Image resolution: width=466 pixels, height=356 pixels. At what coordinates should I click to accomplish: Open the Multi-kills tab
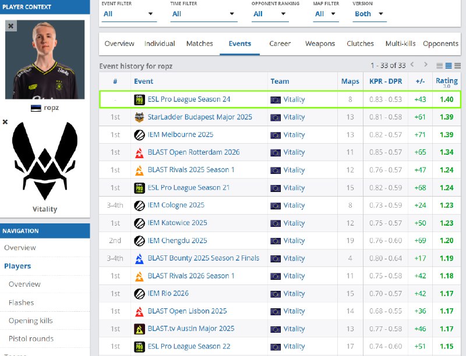(400, 44)
